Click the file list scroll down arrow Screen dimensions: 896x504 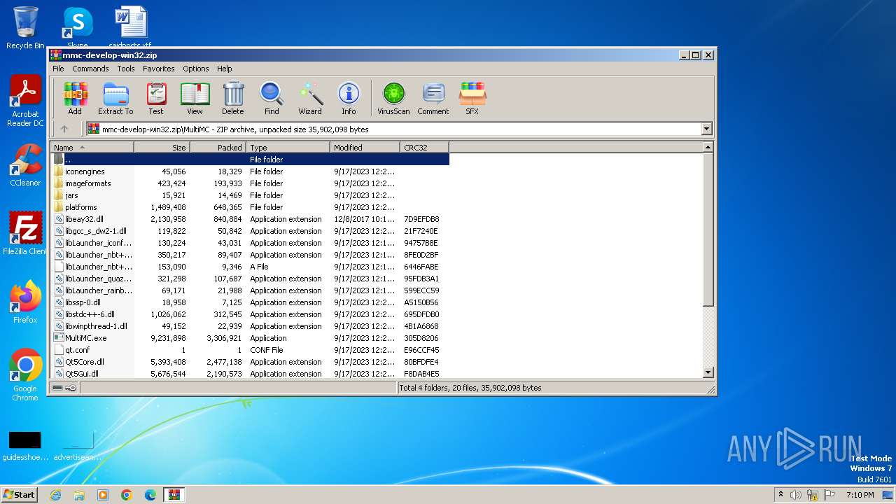[708, 372]
